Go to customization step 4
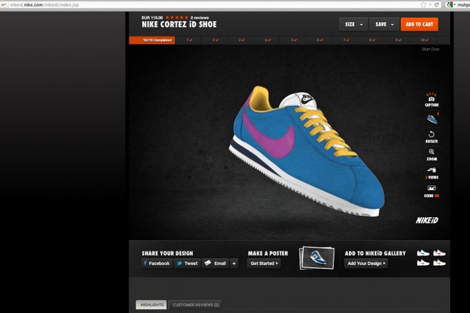The width and height of the screenshot is (470, 313). (268, 40)
